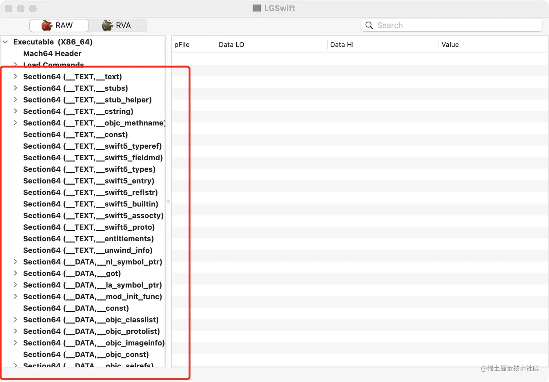Expand Section64 (__DATA,__nl_symbol_ptr)

coord(15,262)
